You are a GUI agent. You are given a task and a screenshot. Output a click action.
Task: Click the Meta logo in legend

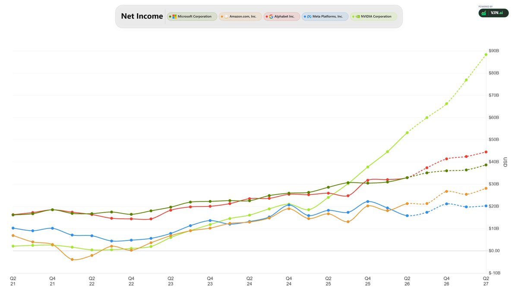pos(309,17)
